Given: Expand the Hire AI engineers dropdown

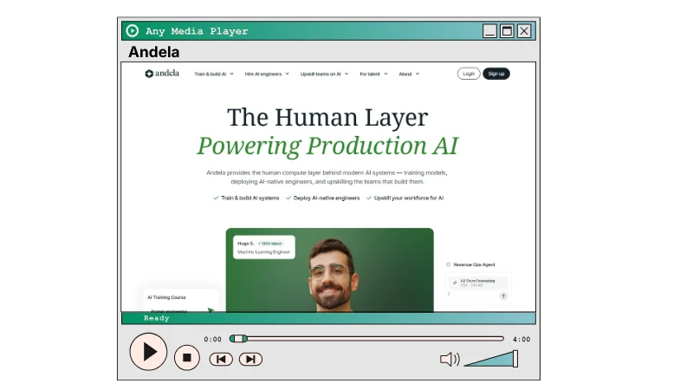Looking at the screenshot, I should click(x=267, y=74).
